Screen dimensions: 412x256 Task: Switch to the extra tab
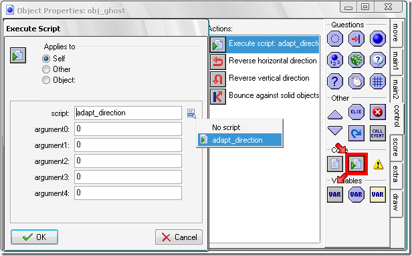click(396, 175)
